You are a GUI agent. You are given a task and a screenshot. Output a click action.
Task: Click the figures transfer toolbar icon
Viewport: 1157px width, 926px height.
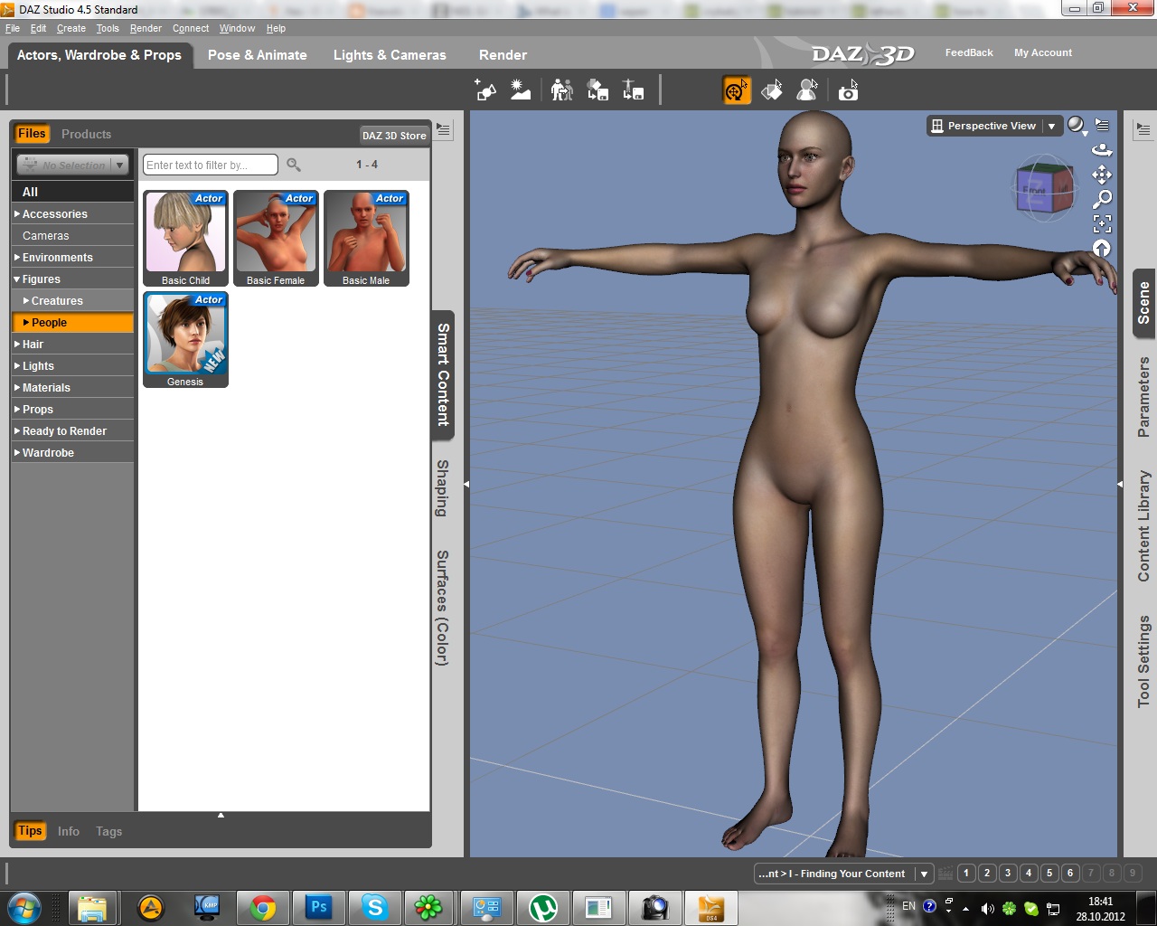[562, 90]
